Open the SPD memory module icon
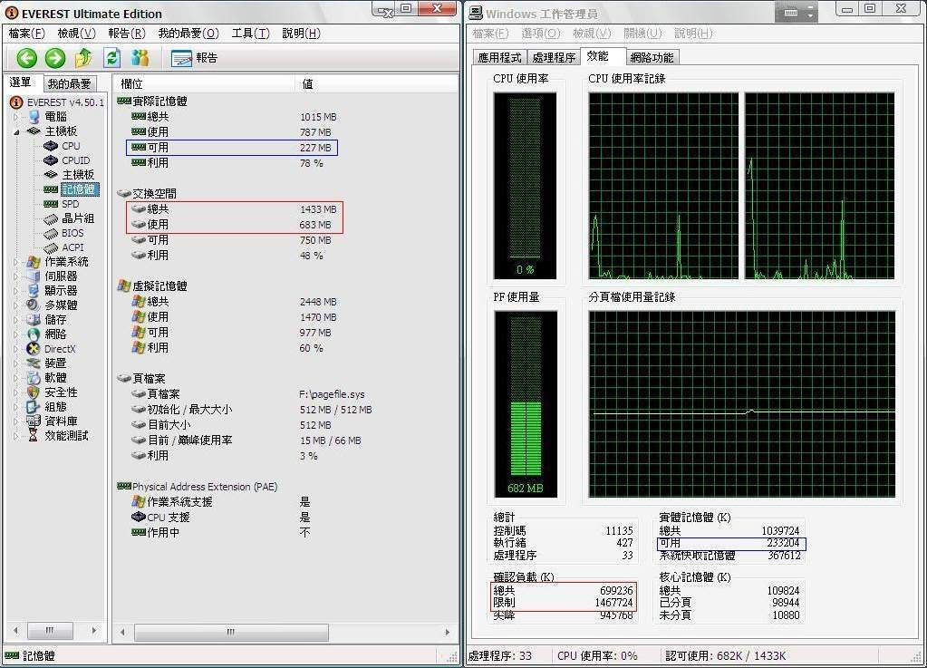 [x=51, y=204]
